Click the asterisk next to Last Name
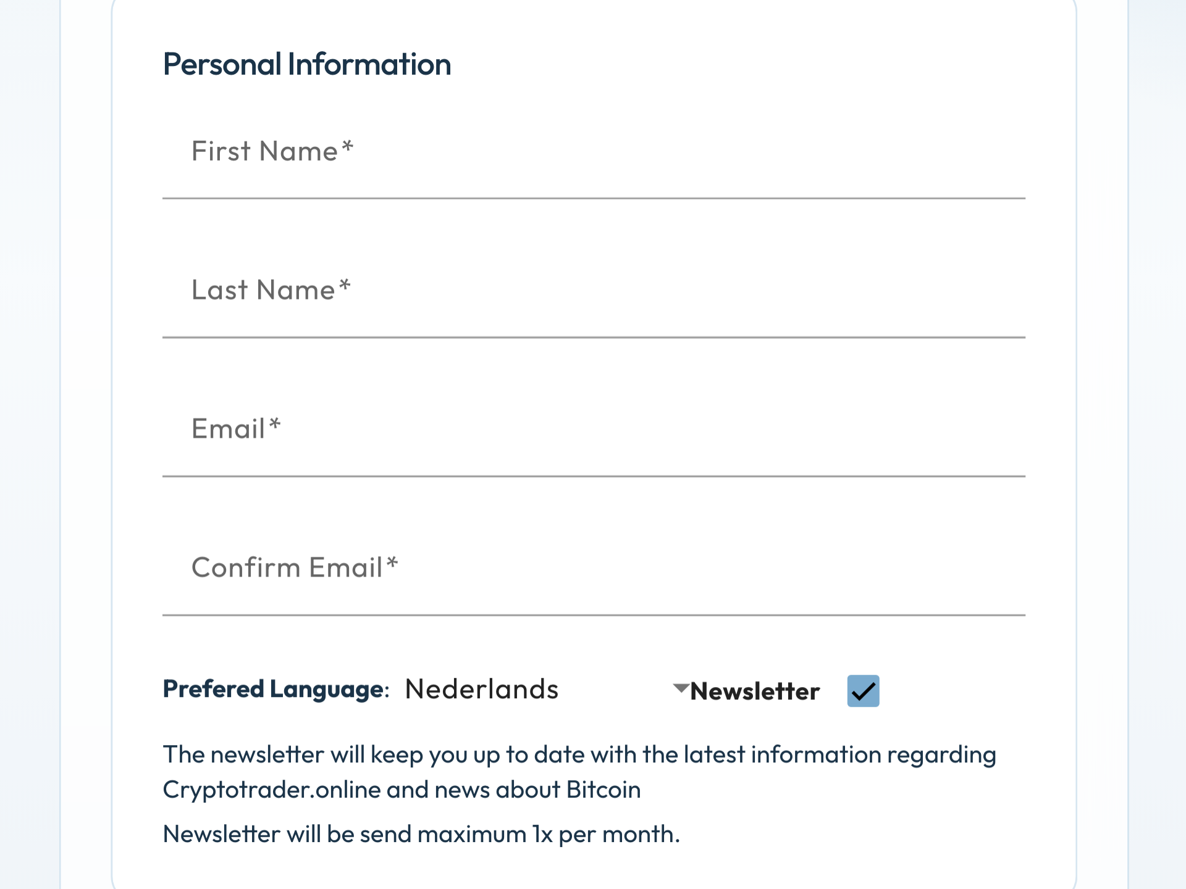The height and width of the screenshot is (889, 1186). coord(345,286)
